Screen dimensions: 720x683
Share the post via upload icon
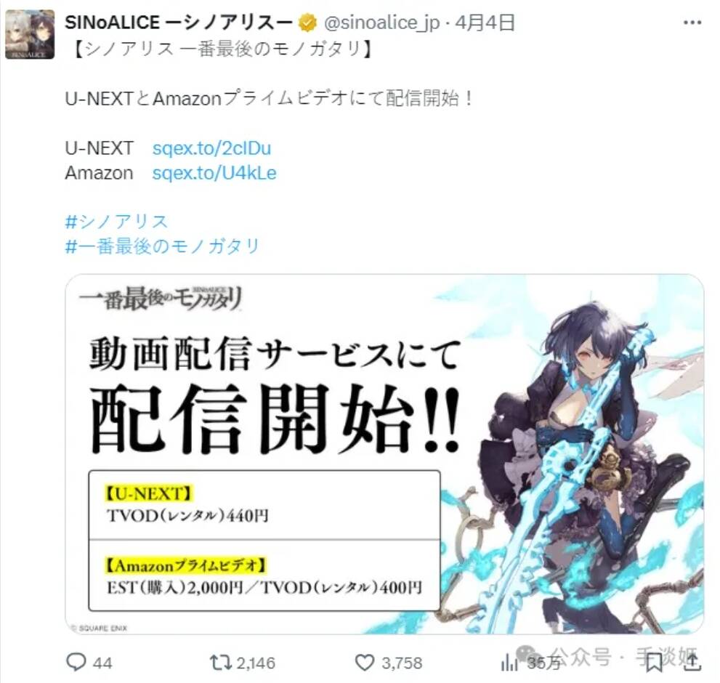pos(692,662)
